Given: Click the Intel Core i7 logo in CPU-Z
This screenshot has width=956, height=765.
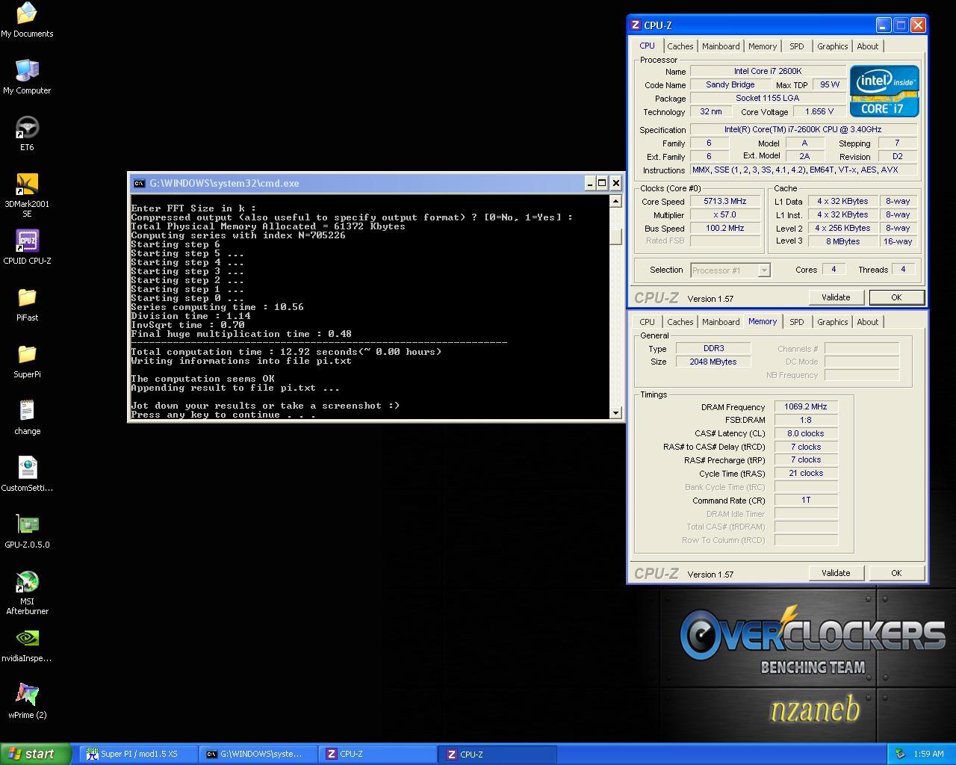Looking at the screenshot, I should click(884, 91).
